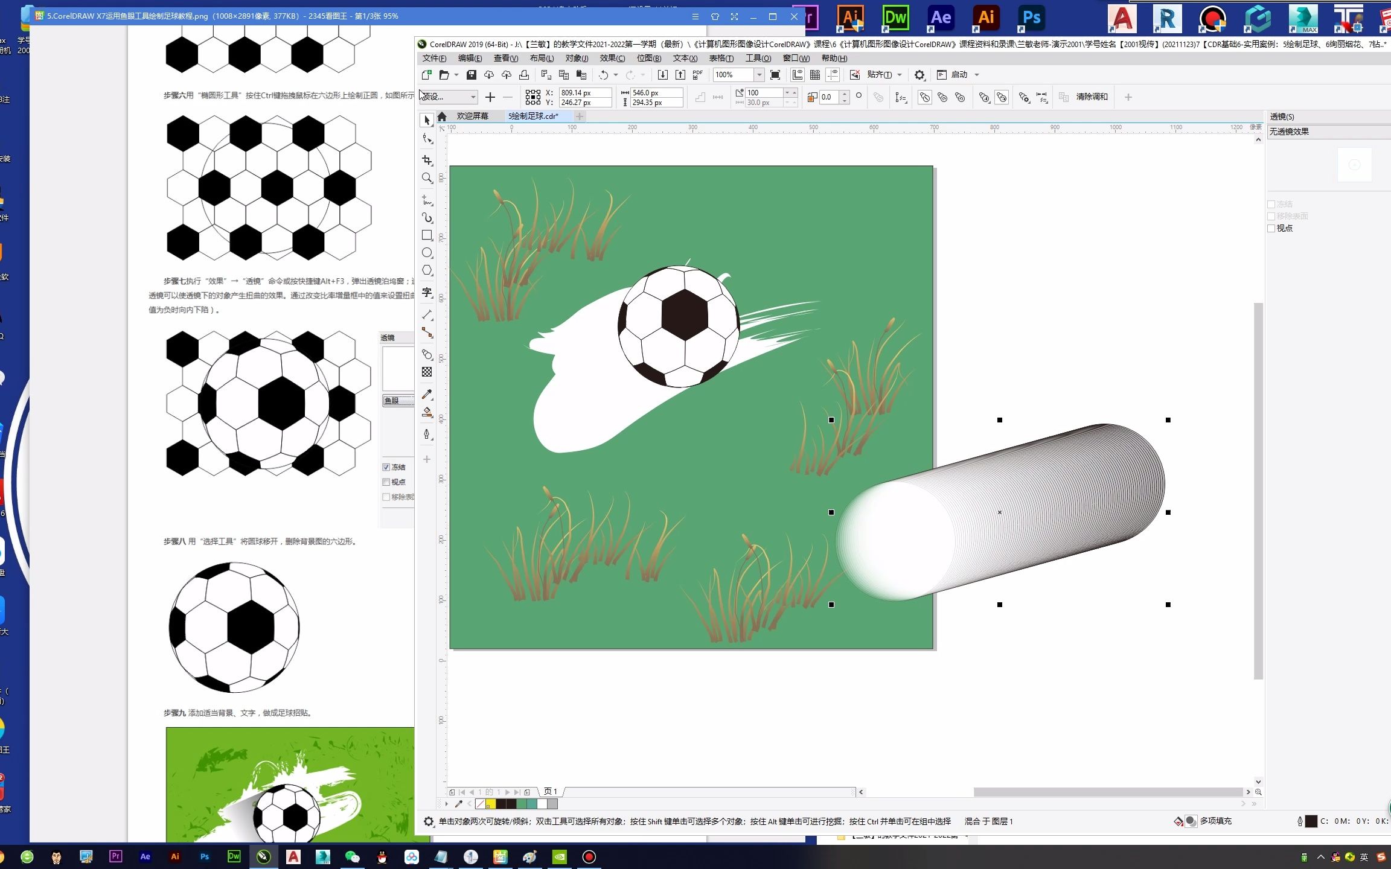Click the CorelDRAW icon in Windows taskbar

264,856
